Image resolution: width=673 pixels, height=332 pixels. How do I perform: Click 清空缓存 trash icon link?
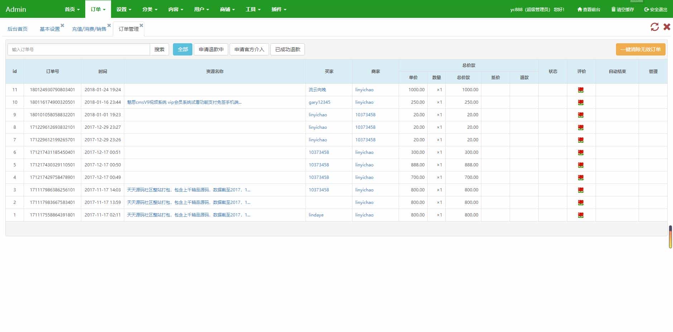click(x=622, y=10)
